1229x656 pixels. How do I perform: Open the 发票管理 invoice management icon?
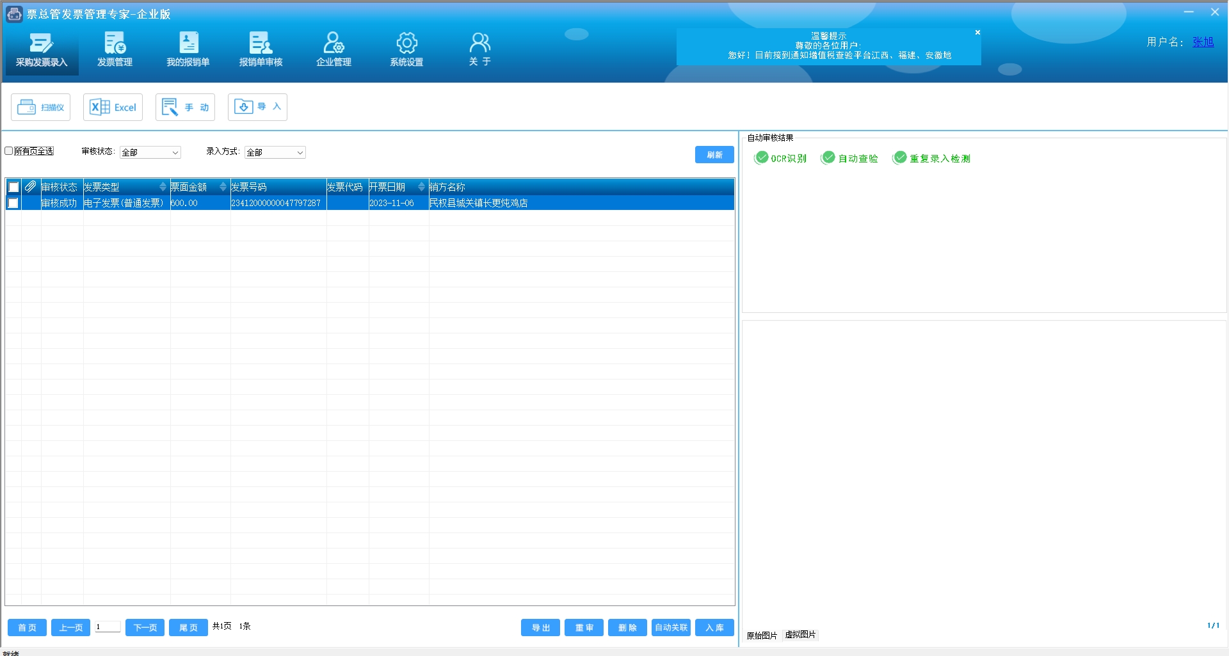pos(115,50)
